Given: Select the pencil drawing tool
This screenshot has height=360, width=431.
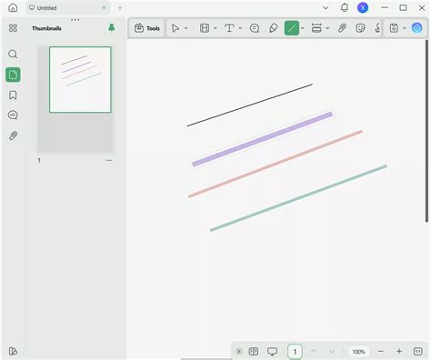Looking at the screenshot, I should click(x=273, y=28).
